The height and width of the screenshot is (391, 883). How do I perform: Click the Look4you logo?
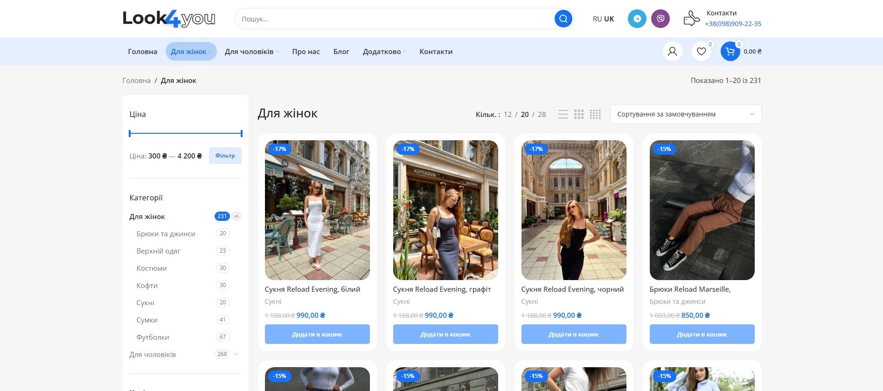click(x=169, y=19)
